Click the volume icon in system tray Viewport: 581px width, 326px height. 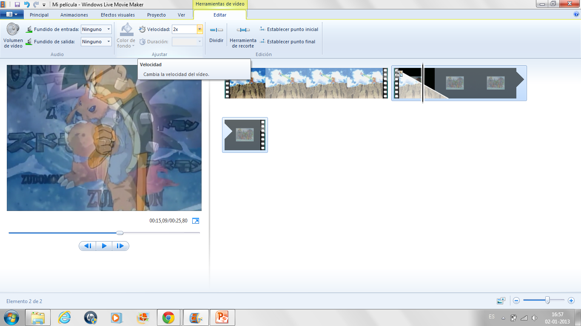(535, 318)
